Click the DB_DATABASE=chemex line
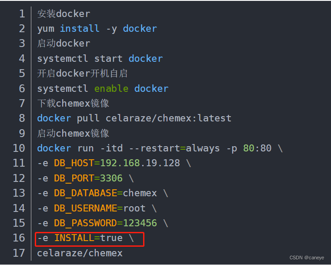This screenshot has height=265, width=331. coord(103,193)
